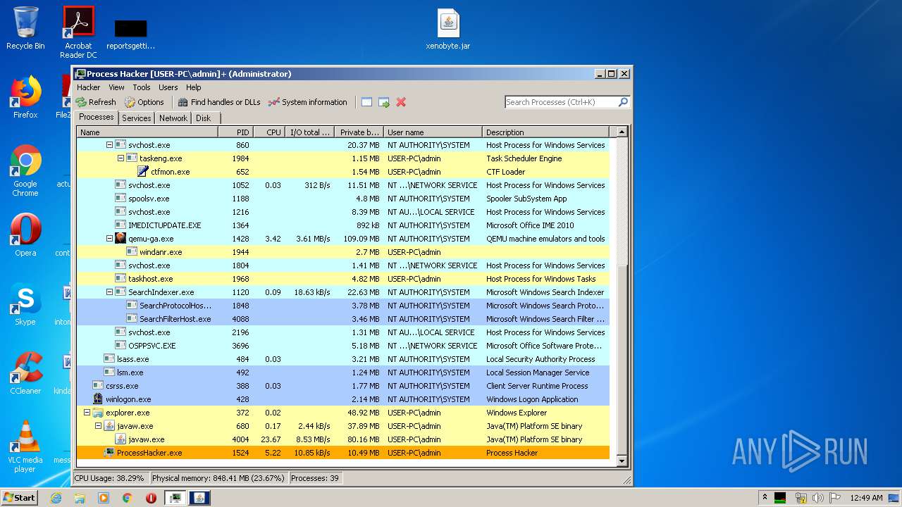Open the Users menu
This screenshot has height=507, width=902.
(x=168, y=87)
